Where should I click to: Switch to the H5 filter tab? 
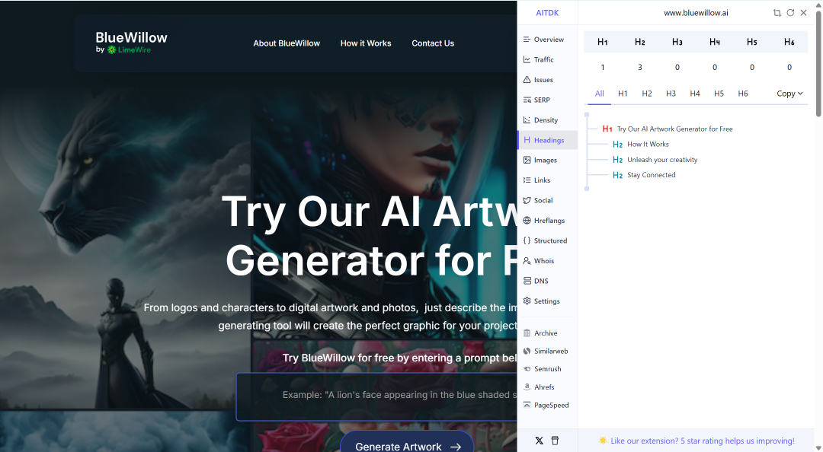(719, 94)
